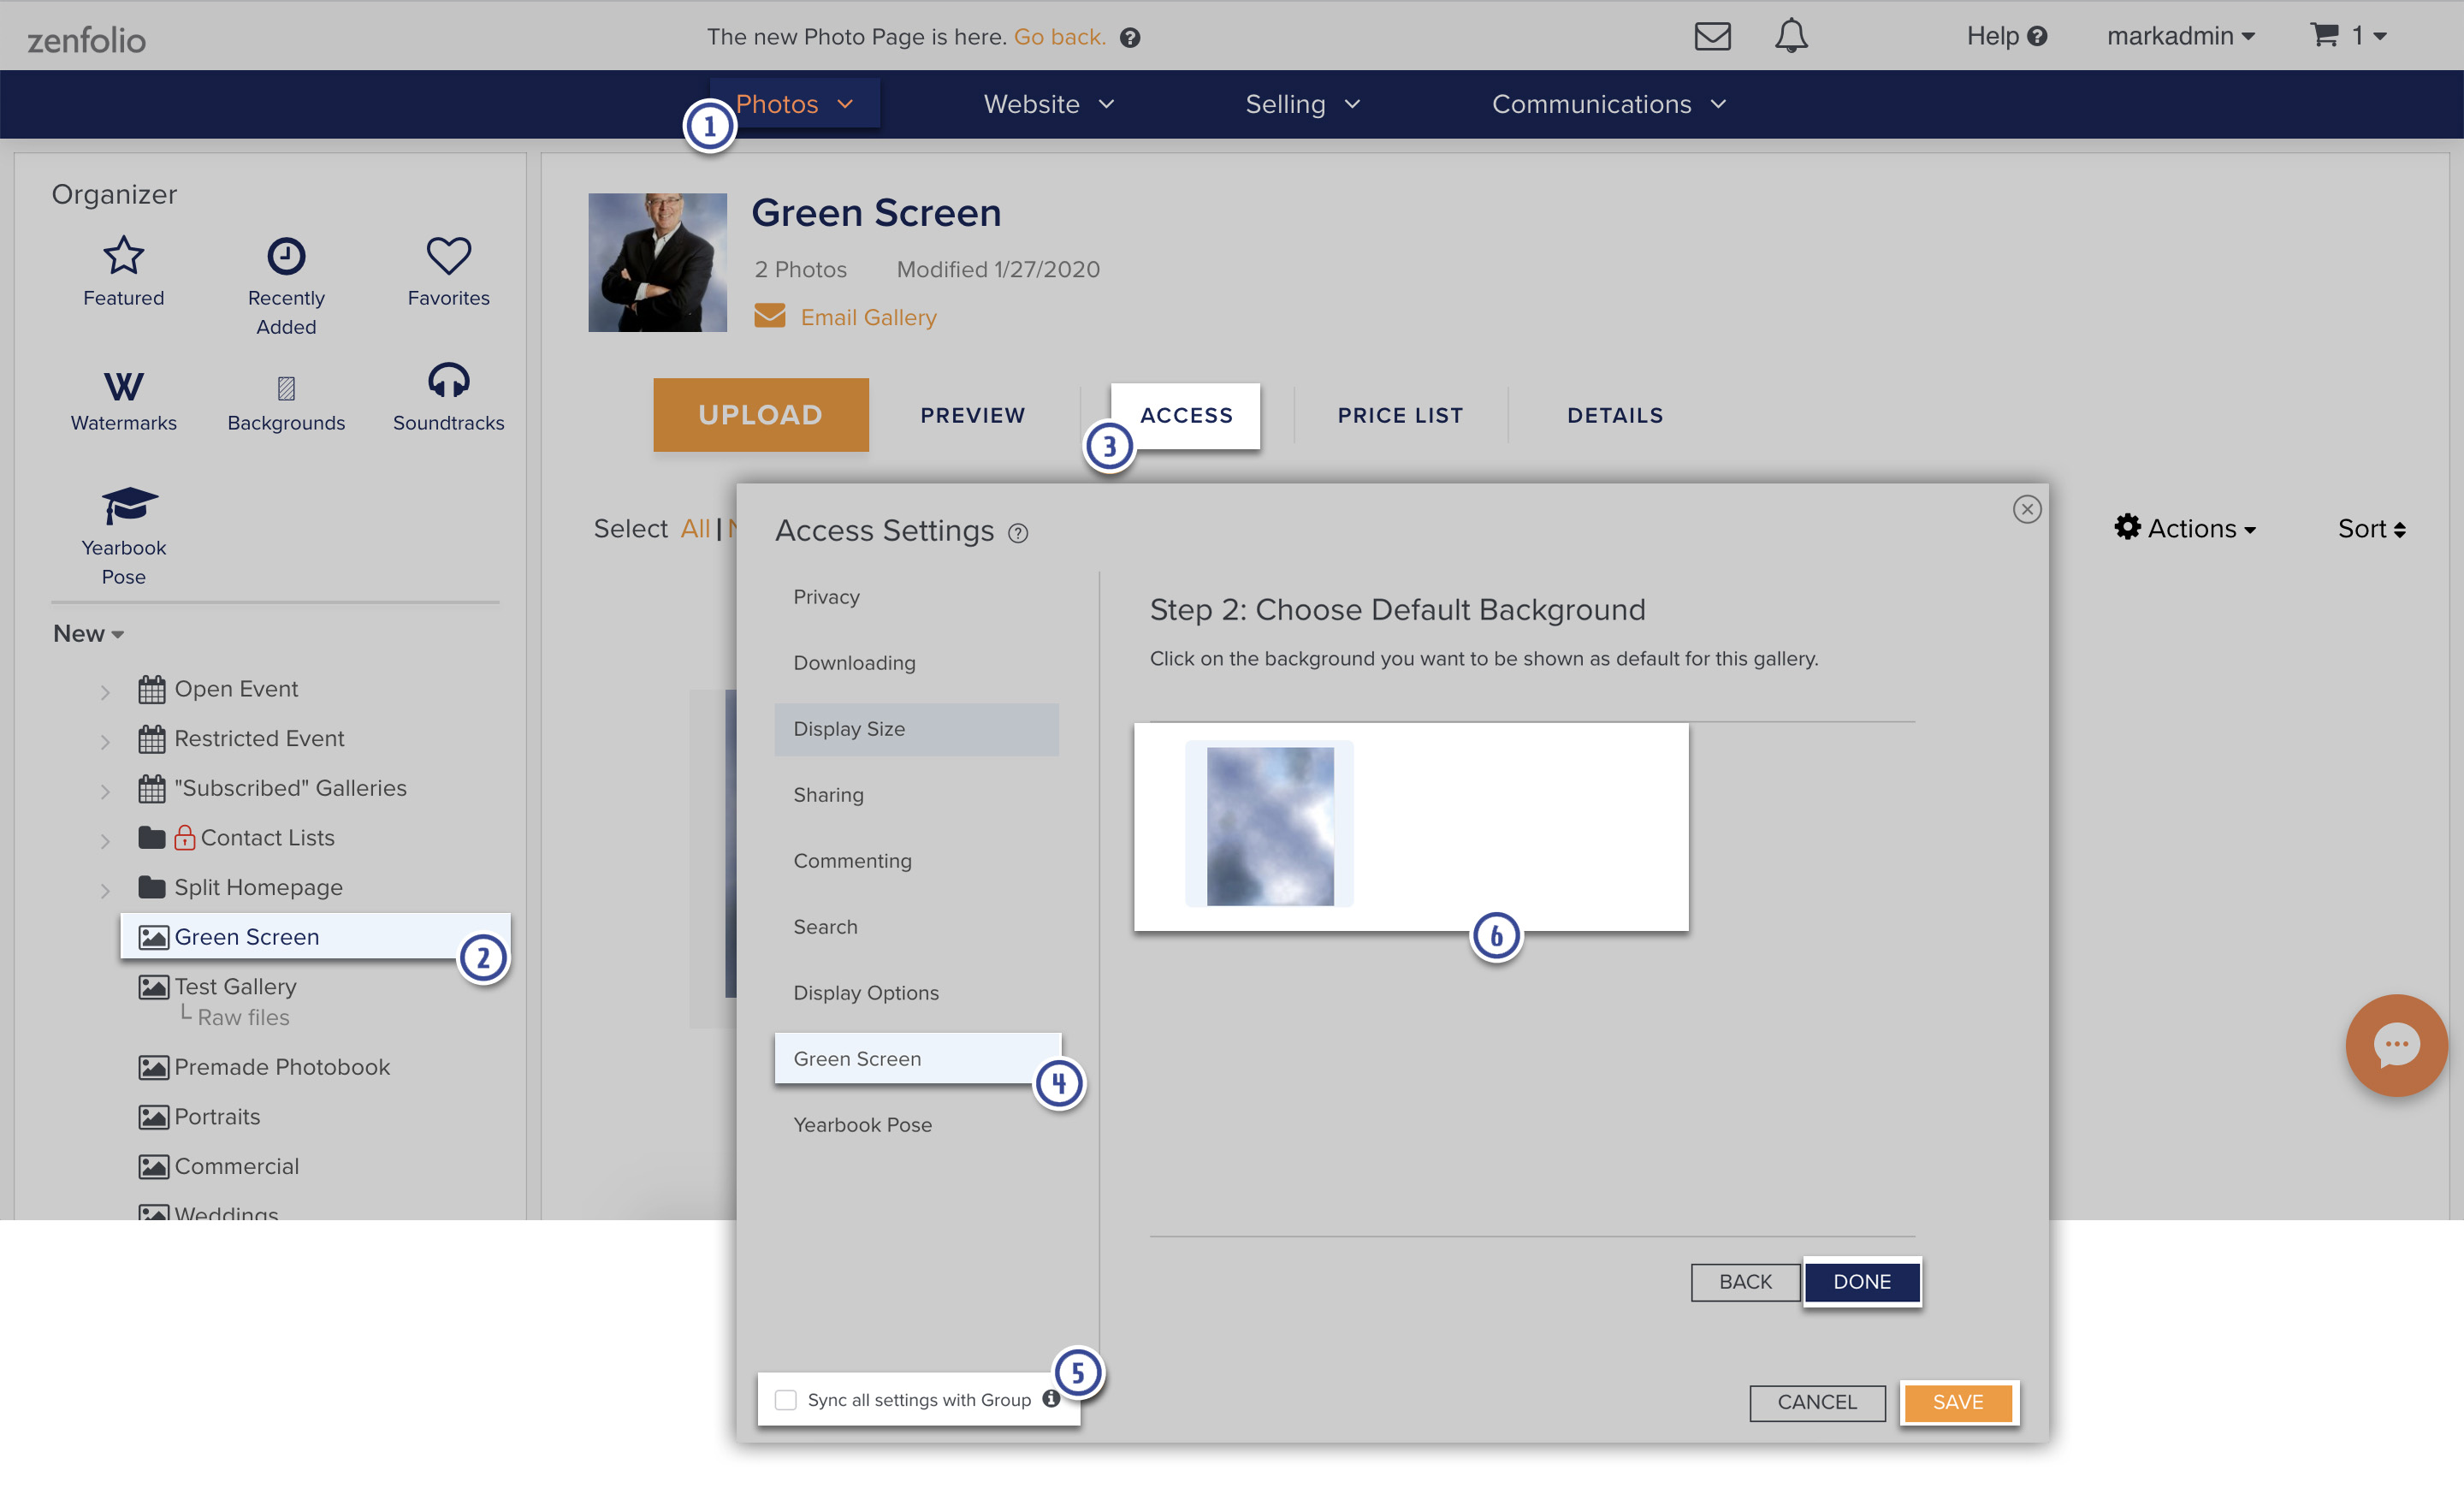Open the Yearbook Pose graduation cap
This screenshot has height=1494, width=2464.
(x=129, y=505)
